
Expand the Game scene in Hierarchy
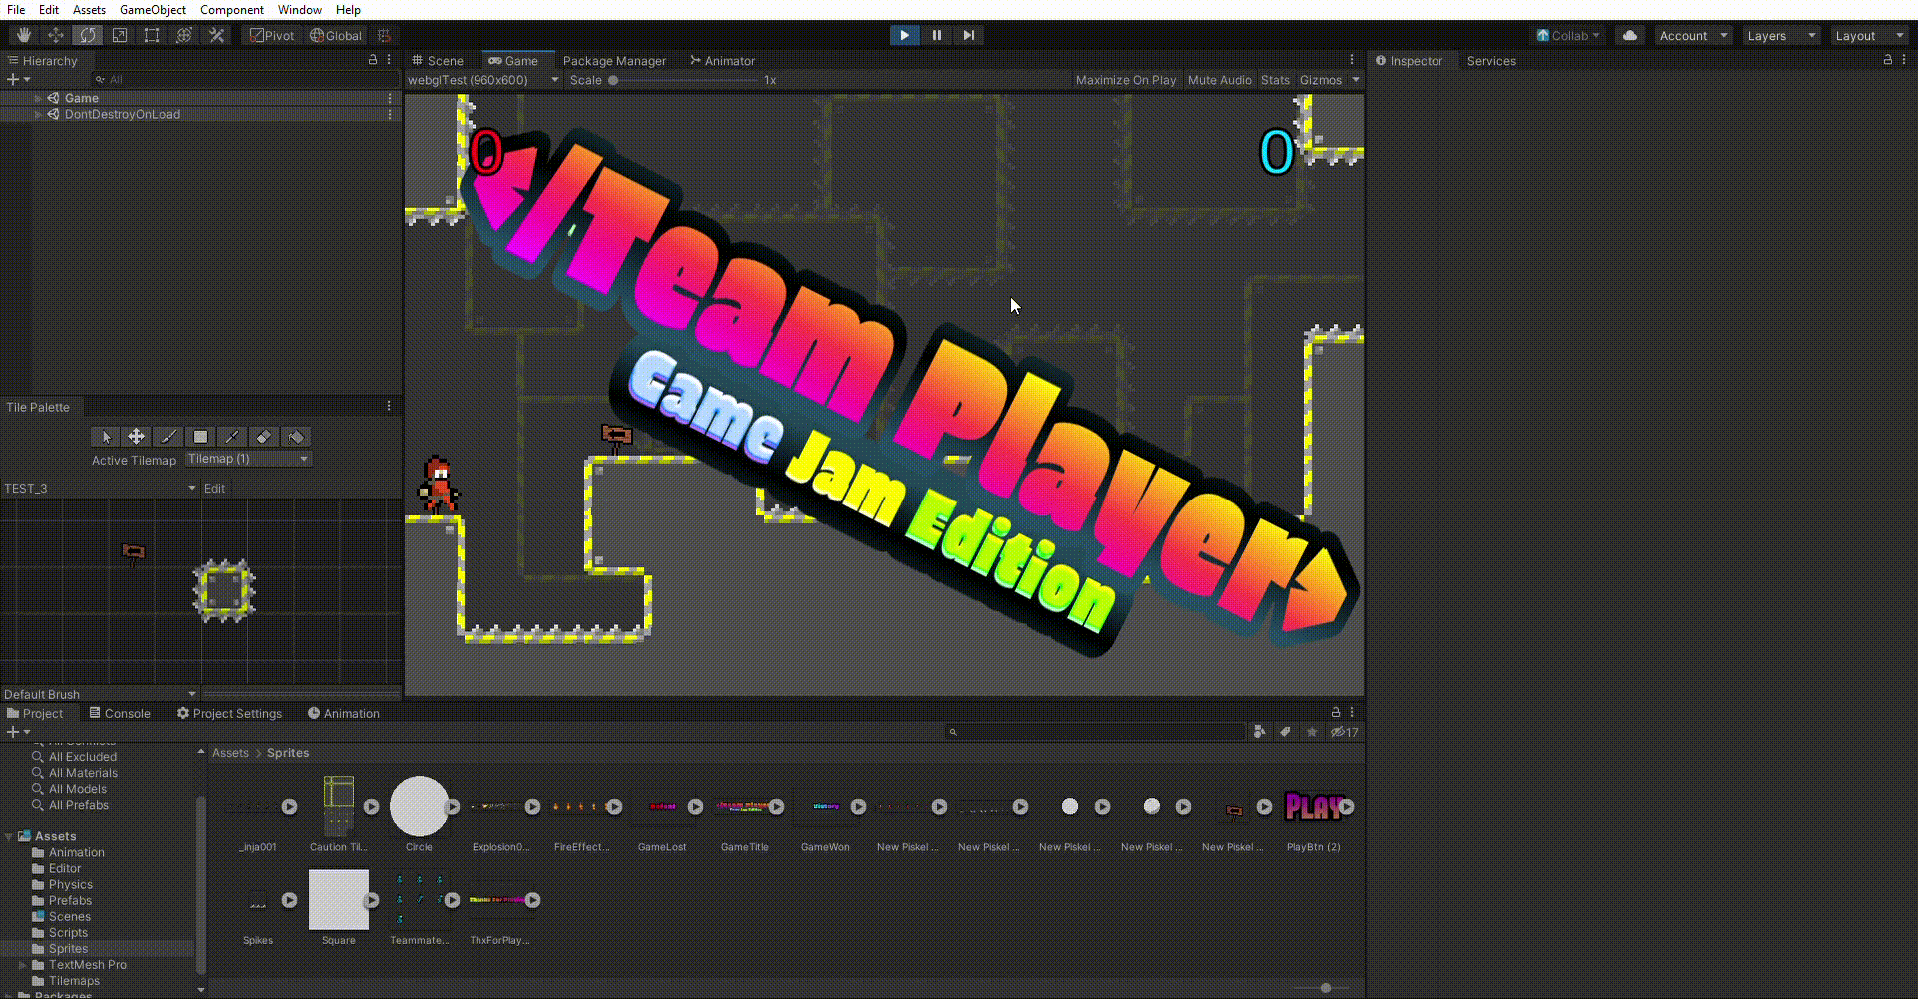tap(38, 98)
